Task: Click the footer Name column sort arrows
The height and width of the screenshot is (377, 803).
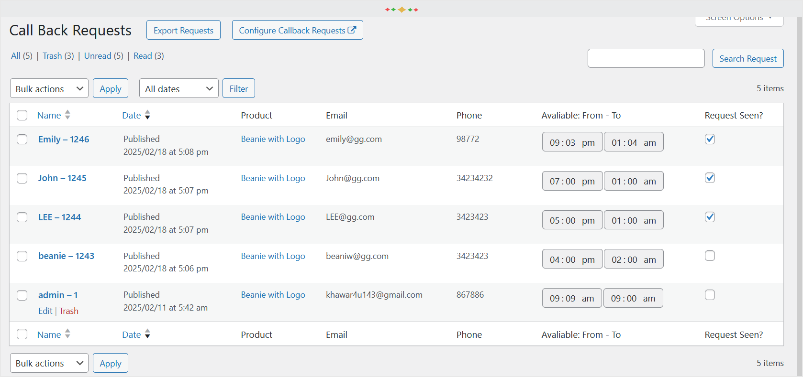Action: (x=67, y=334)
